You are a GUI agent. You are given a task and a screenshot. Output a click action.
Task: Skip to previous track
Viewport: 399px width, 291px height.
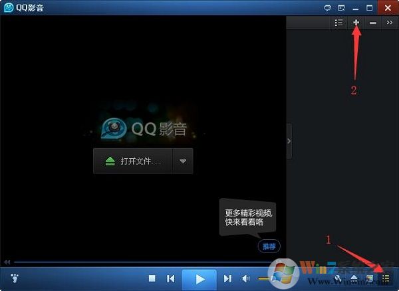[171, 279]
